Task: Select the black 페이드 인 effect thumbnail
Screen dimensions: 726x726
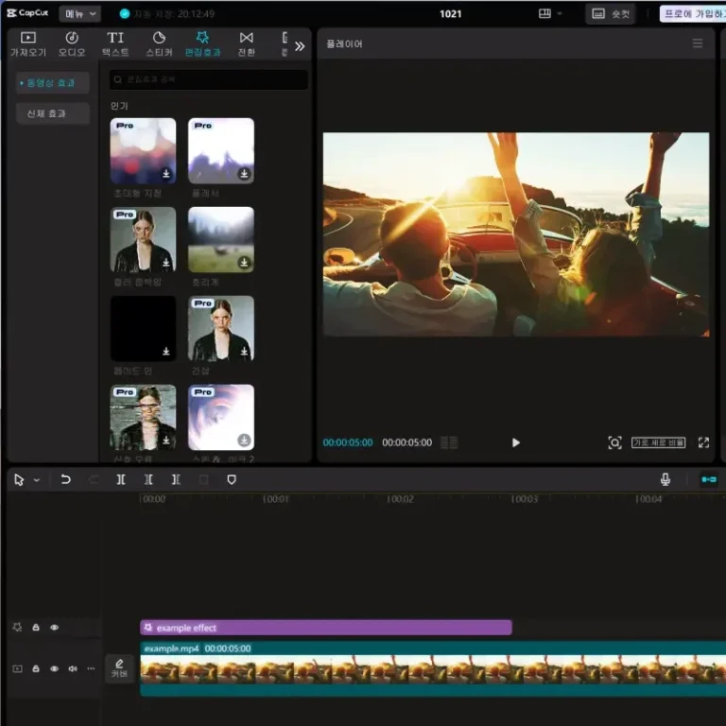Action: (x=143, y=328)
